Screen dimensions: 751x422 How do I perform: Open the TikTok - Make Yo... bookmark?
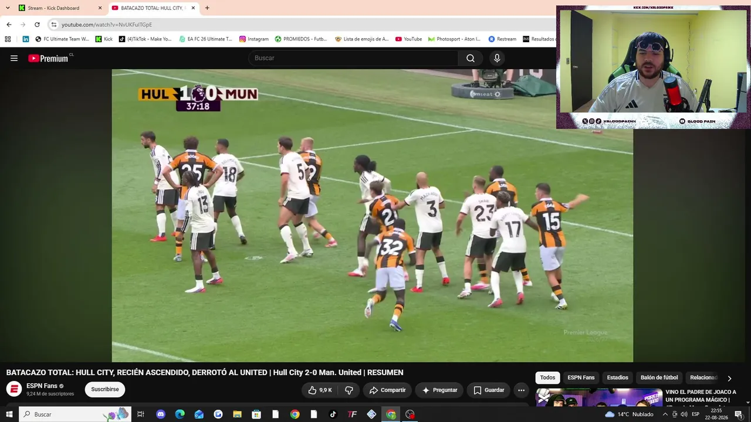pyautogui.click(x=146, y=39)
